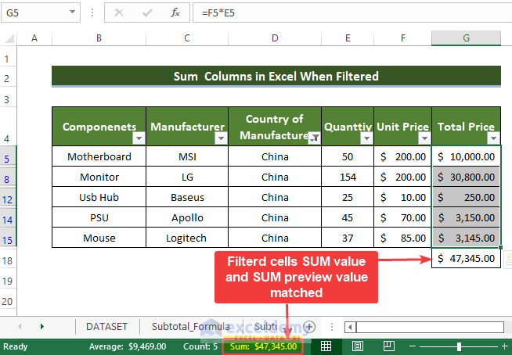Click the next sheet navigation arrow
The width and height of the screenshot is (512, 355).
click(x=42, y=326)
